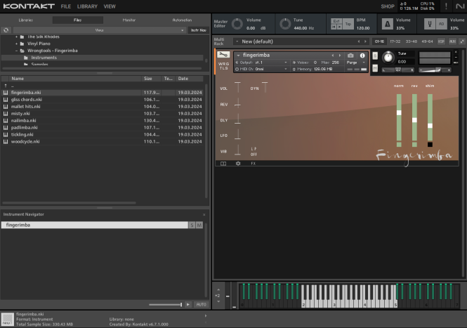Select the 17-32 rack page button

(x=395, y=41)
